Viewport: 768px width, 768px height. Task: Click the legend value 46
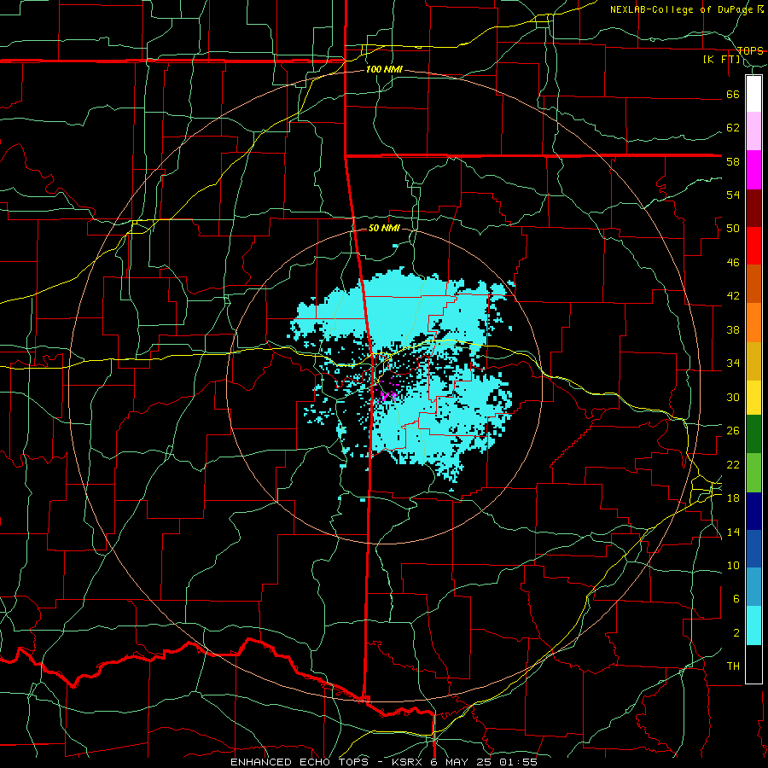pyautogui.click(x=733, y=263)
